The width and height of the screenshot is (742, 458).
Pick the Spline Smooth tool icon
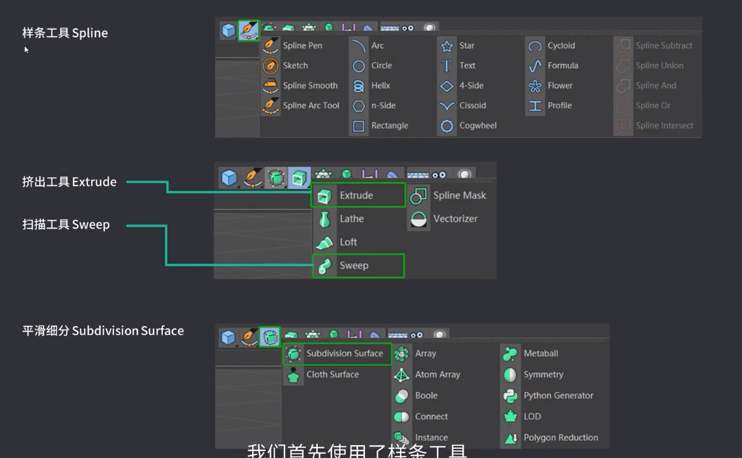(271, 86)
